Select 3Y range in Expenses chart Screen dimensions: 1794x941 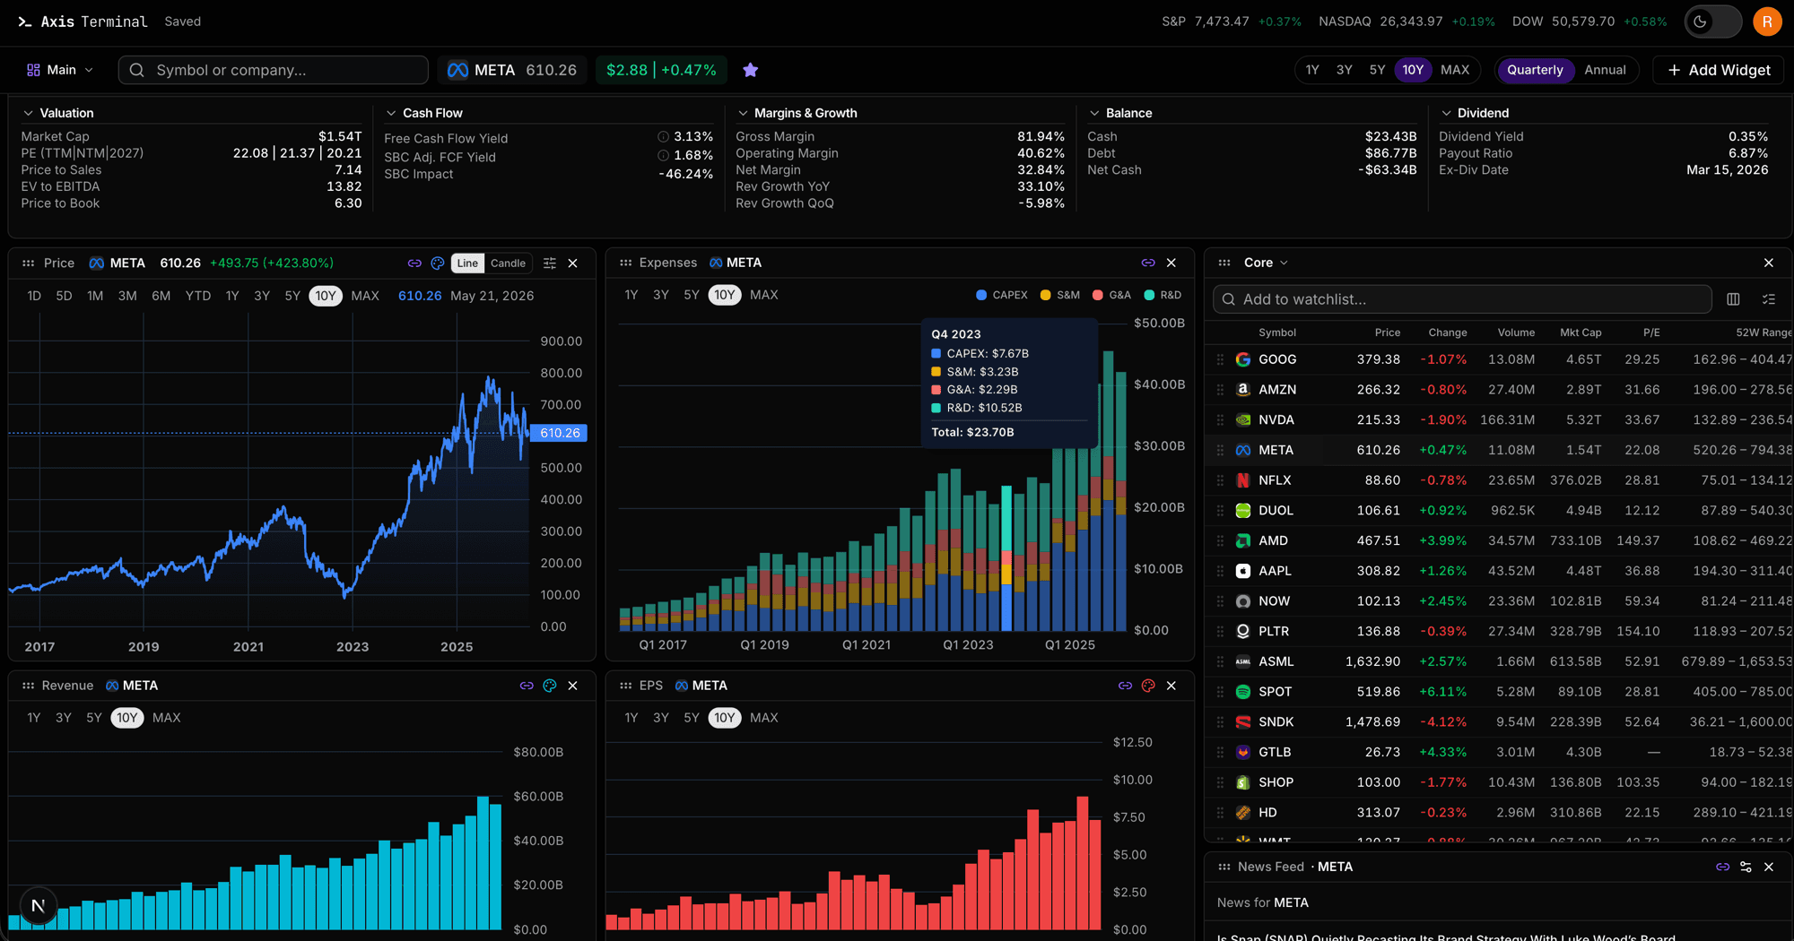pos(661,295)
